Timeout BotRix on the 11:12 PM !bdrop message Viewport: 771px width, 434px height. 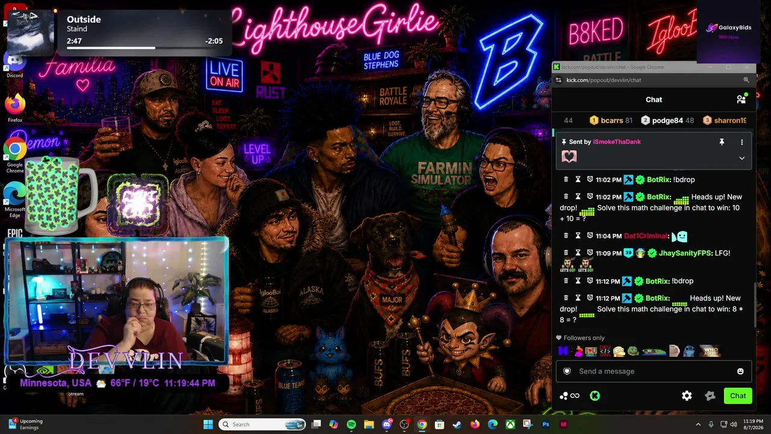[x=578, y=281]
